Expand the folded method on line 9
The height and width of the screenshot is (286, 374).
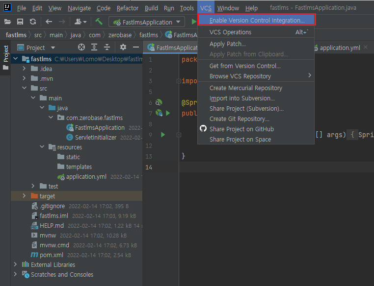point(179,135)
